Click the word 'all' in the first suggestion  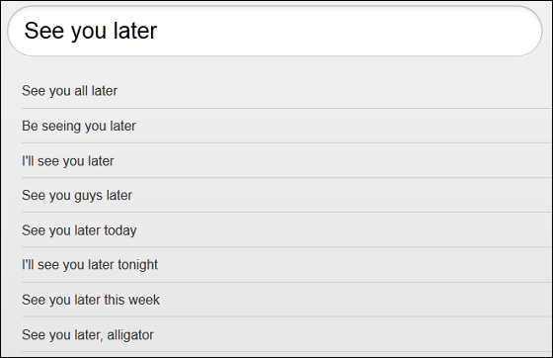[81, 91]
